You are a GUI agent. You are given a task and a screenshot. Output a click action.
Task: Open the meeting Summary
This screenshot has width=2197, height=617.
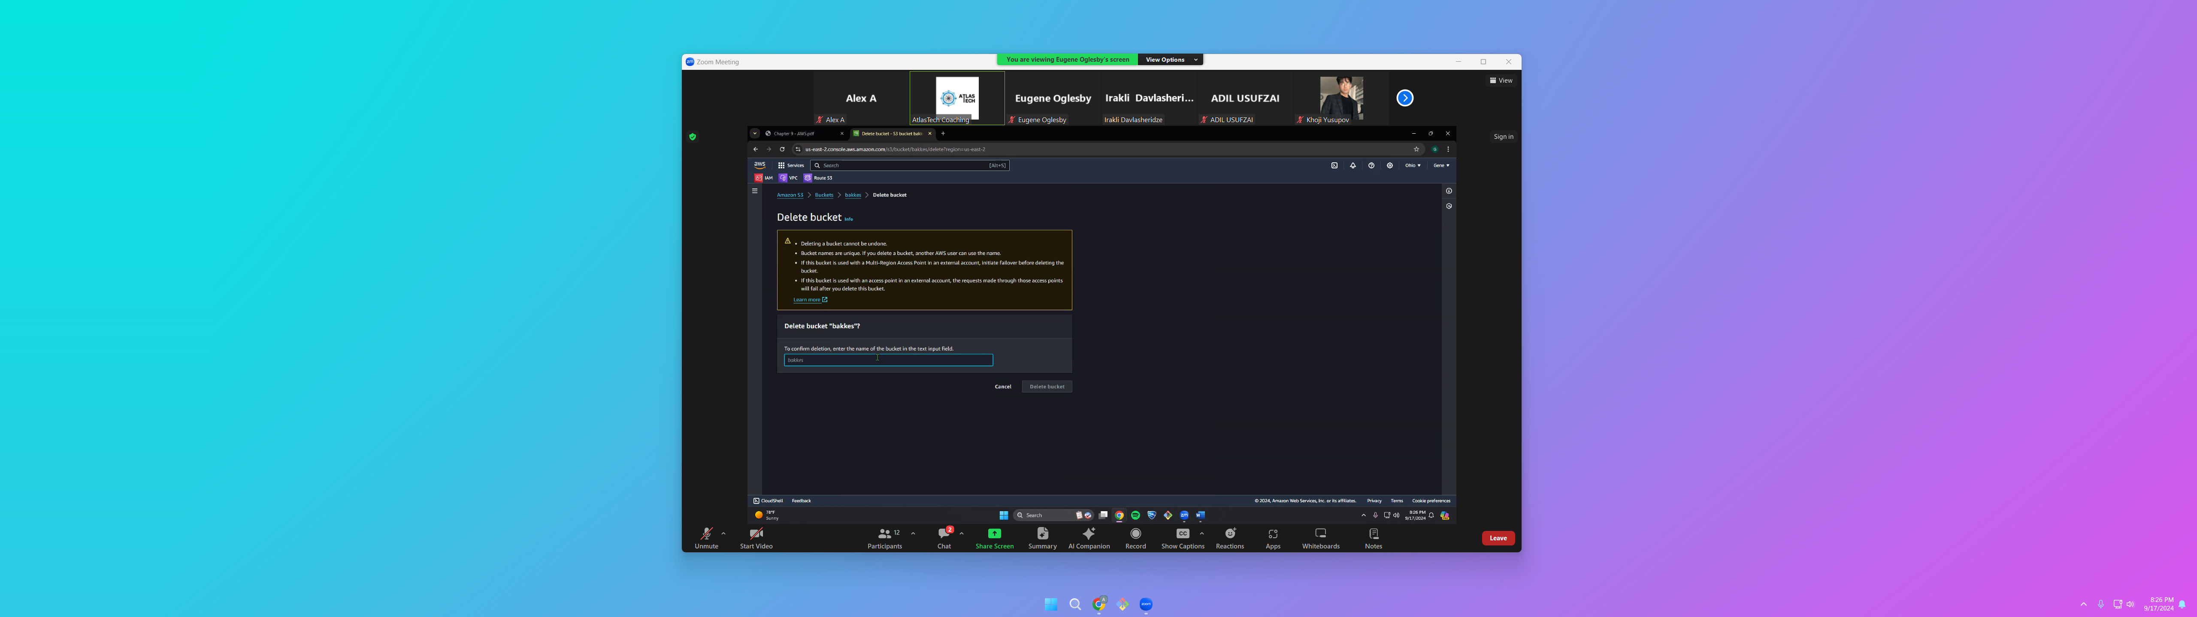click(1042, 534)
